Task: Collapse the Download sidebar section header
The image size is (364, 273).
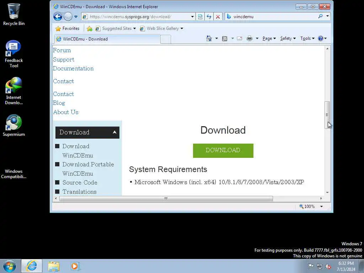Action: [x=87, y=132]
